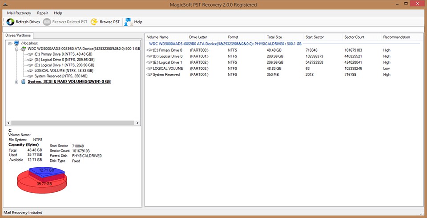The image size is (427, 218).
Task: Select LOGICAL VOLUME [NTFS, 48.83 GB] in tree
Action: [x=64, y=71]
